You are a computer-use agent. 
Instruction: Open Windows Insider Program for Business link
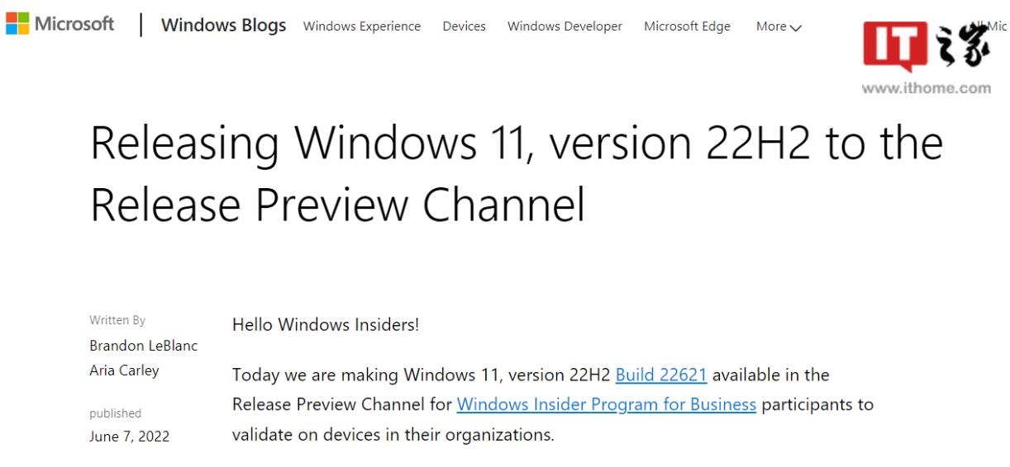(x=606, y=405)
